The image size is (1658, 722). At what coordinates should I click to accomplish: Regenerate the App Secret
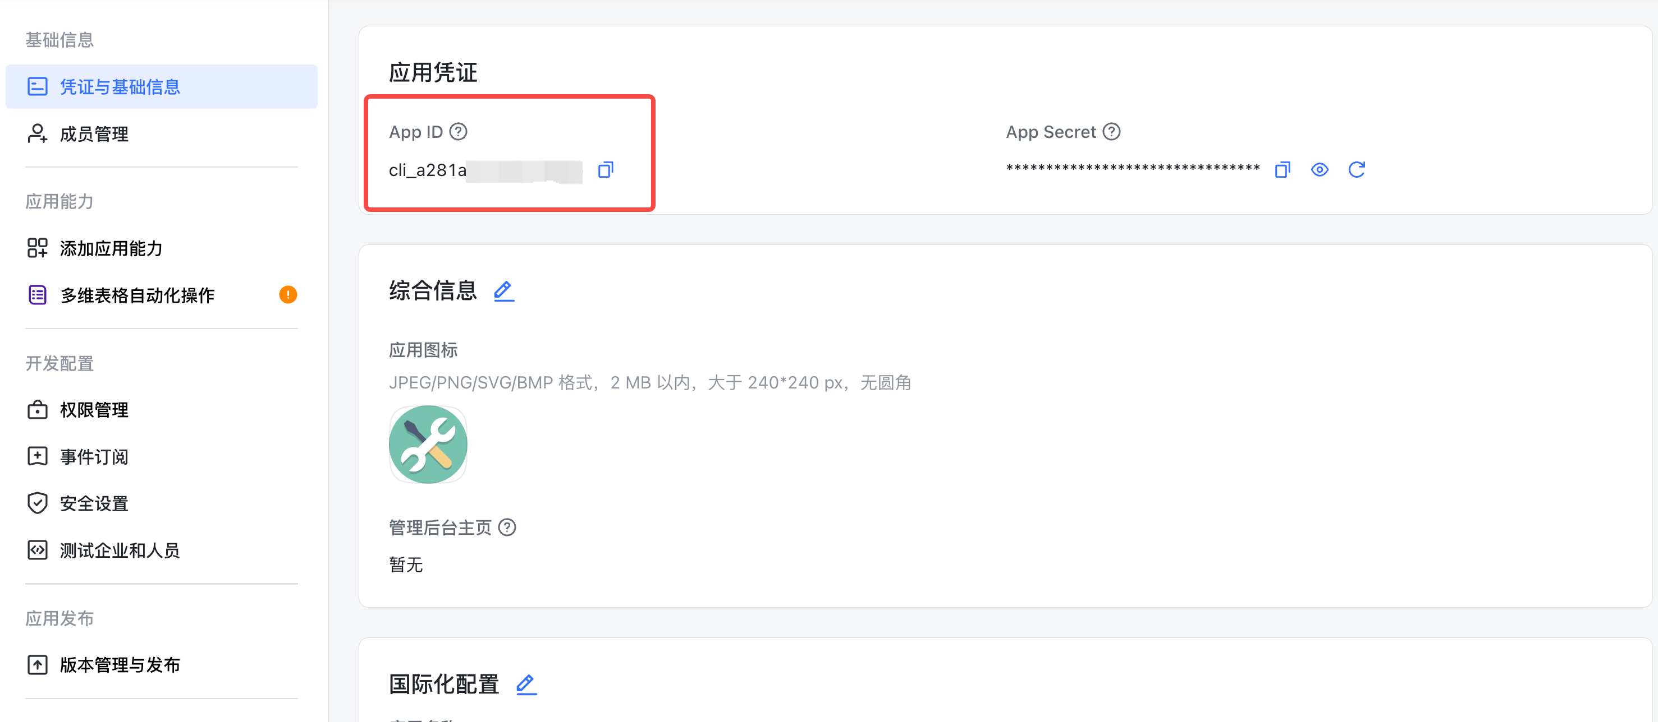click(1357, 170)
